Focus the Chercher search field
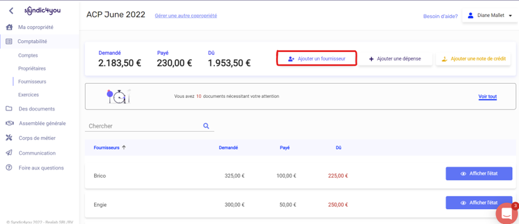Screen dimensions: 519x224 coord(145,126)
